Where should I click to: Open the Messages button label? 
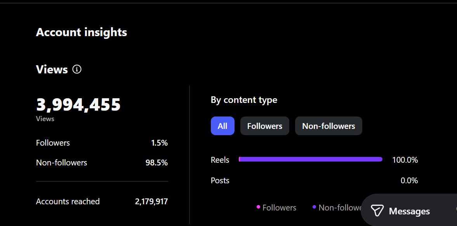409,211
